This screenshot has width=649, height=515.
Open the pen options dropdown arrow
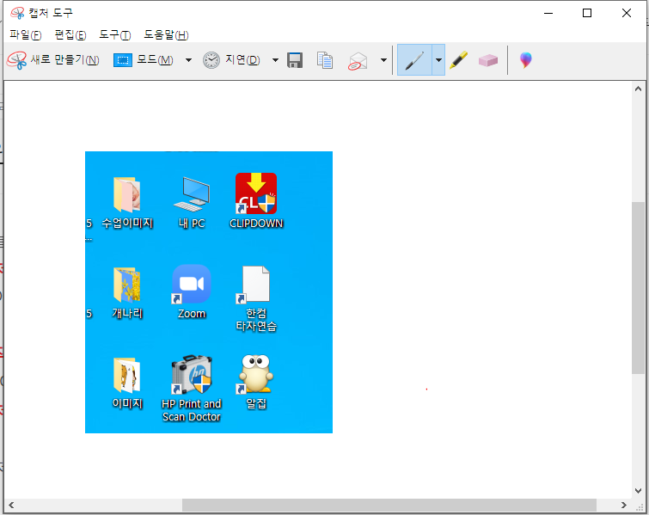tap(438, 60)
